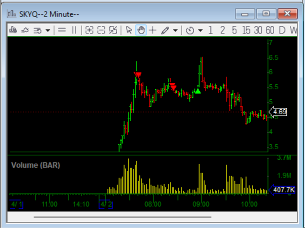Viewport: 305px width, 228px height.
Task: Select the bar chart type icon
Action: tap(13, 30)
